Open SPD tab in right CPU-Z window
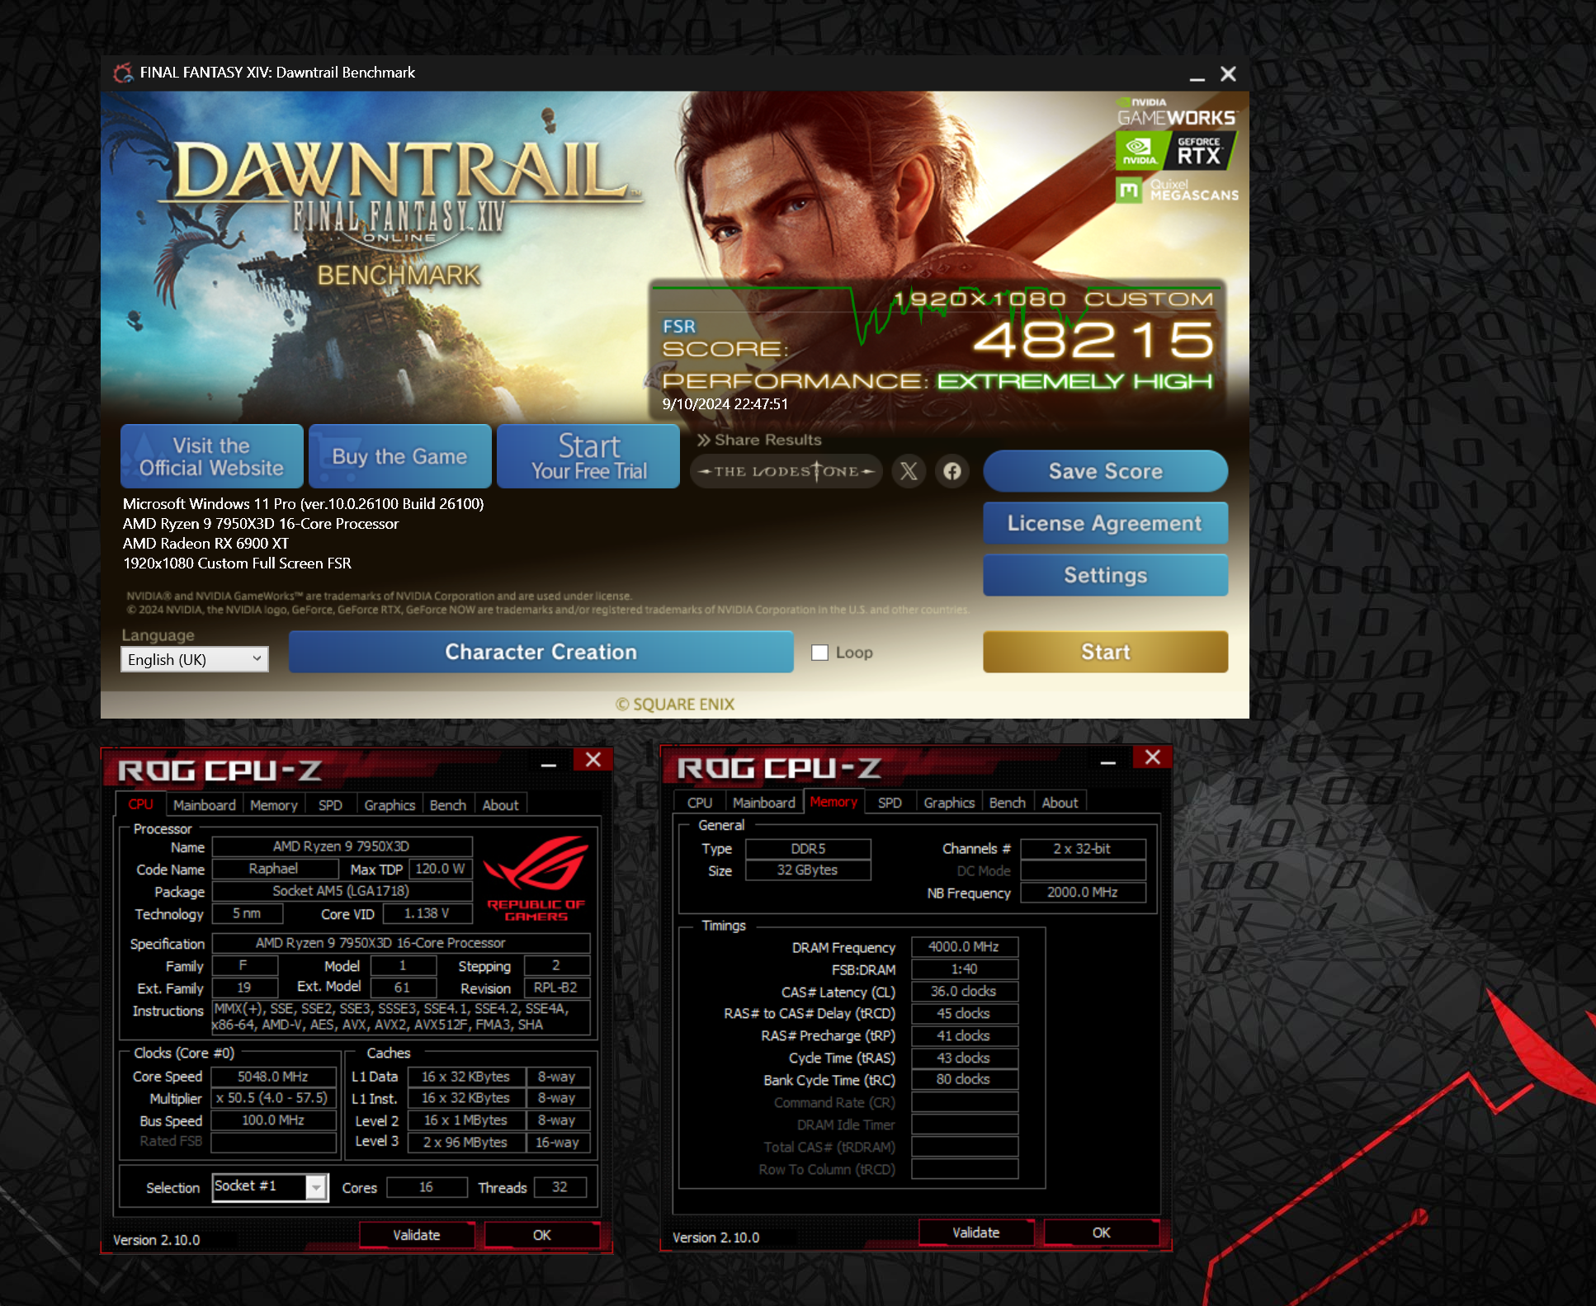This screenshot has width=1596, height=1306. click(x=890, y=803)
